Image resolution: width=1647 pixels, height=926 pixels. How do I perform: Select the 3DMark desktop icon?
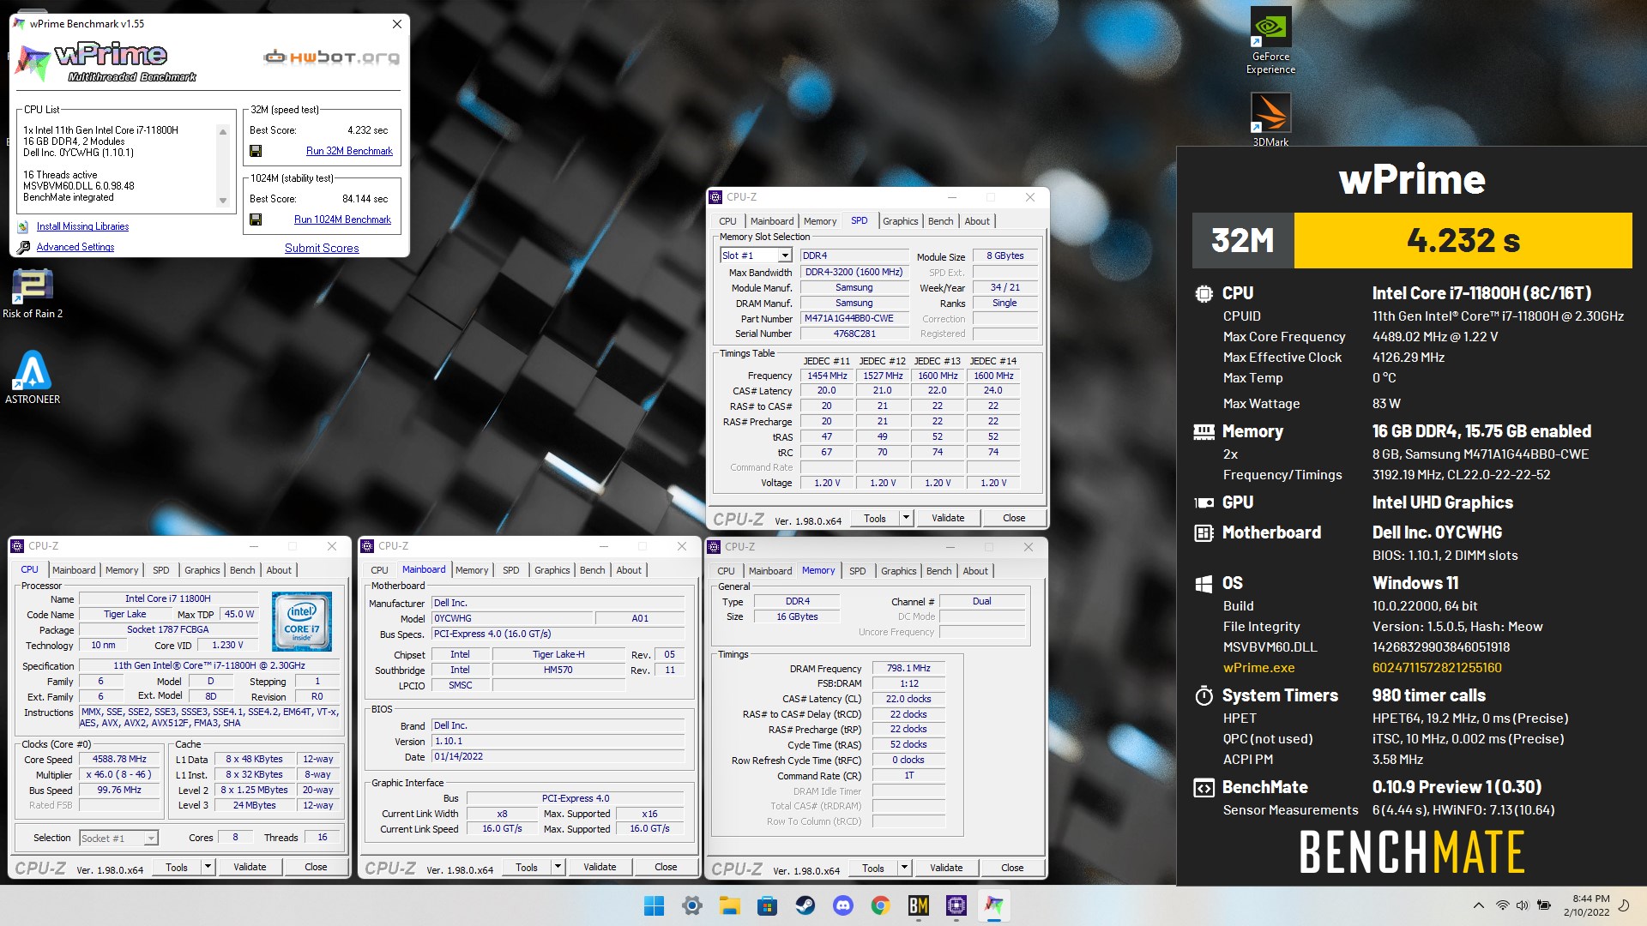[1270, 119]
